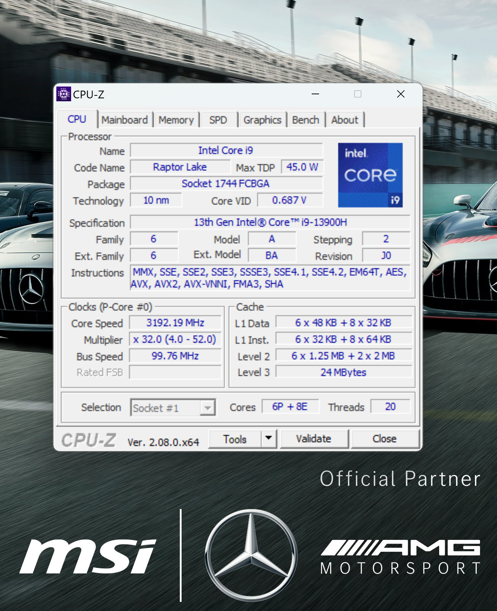Click the 'Clocks (P-Core #0)' group label
The image size is (497, 611).
pos(111,307)
